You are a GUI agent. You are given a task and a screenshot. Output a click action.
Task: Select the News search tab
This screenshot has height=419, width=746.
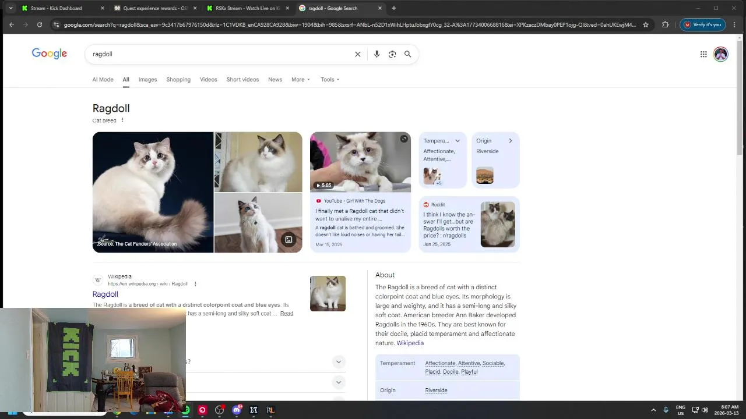[275, 80]
